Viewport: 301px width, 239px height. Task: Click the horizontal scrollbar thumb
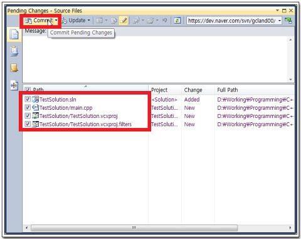(134, 228)
